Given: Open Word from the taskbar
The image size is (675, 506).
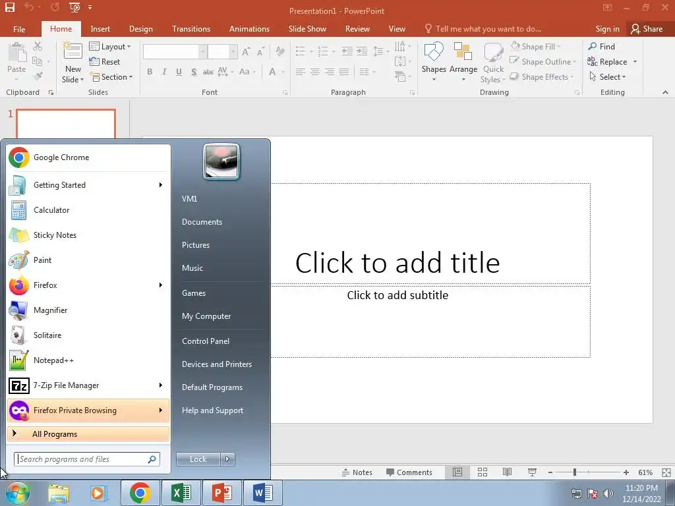Looking at the screenshot, I should (262, 493).
